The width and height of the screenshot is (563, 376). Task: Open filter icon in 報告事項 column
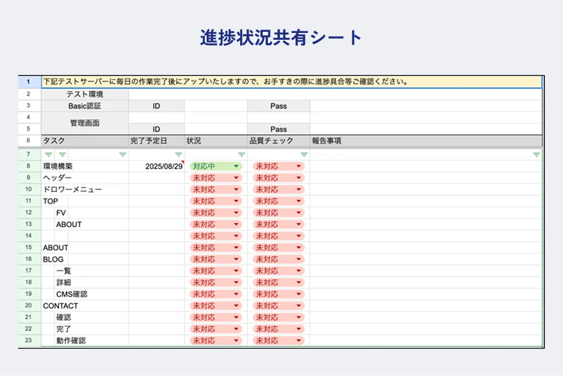(536, 154)
